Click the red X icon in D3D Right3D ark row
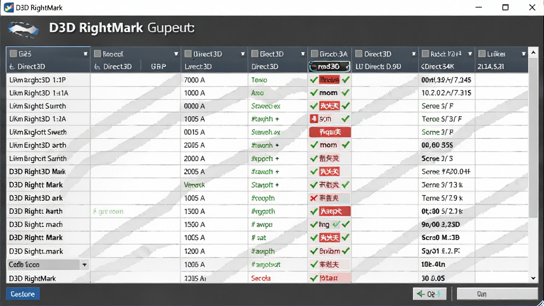 pos(313,198)
